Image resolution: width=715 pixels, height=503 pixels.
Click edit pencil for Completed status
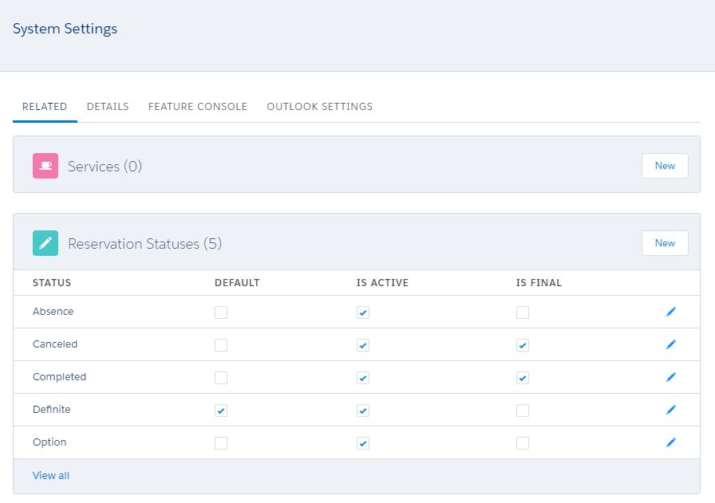coord(670,377)
